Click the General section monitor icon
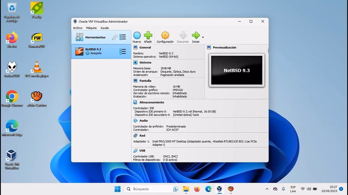The width and height of the screenshot is (348, 195). click(135, 47)
